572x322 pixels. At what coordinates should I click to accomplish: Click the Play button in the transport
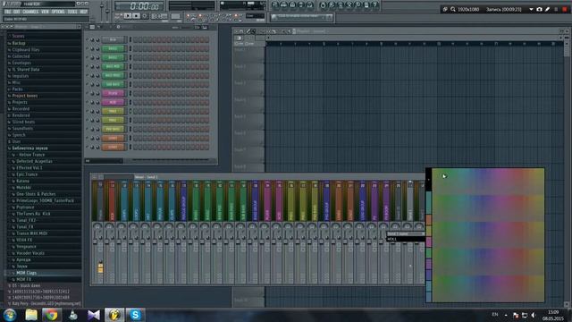coord(127,16)
